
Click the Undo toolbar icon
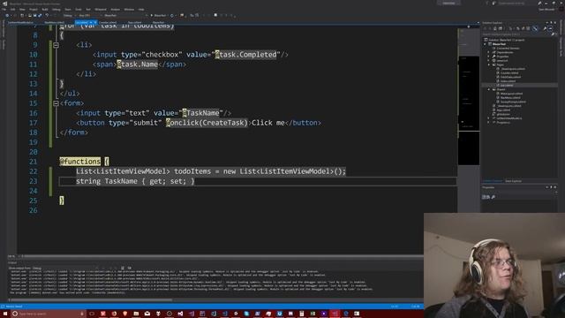tap(47, 16)
